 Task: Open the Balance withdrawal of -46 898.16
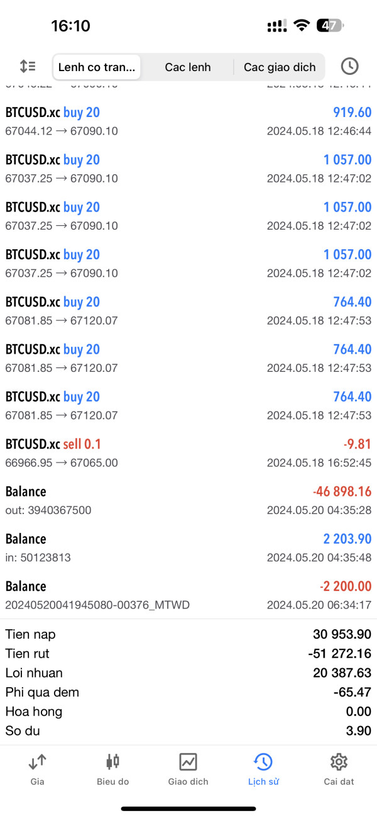click(188, 500)
